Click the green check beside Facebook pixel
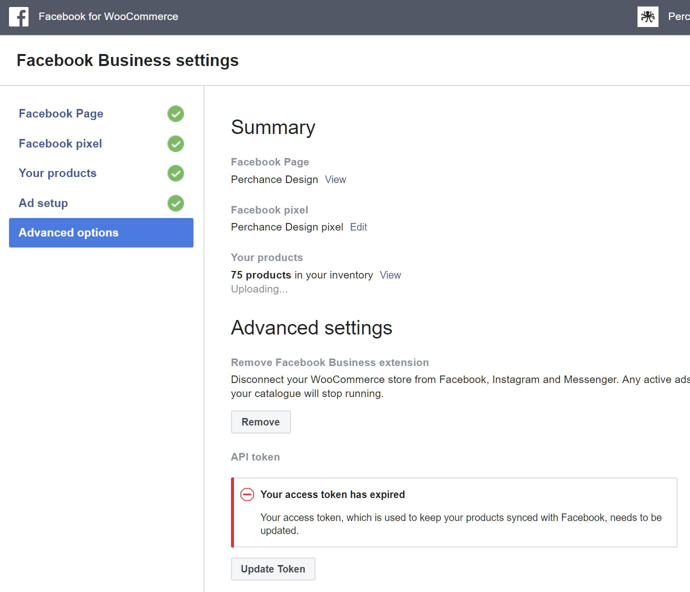 175,144
